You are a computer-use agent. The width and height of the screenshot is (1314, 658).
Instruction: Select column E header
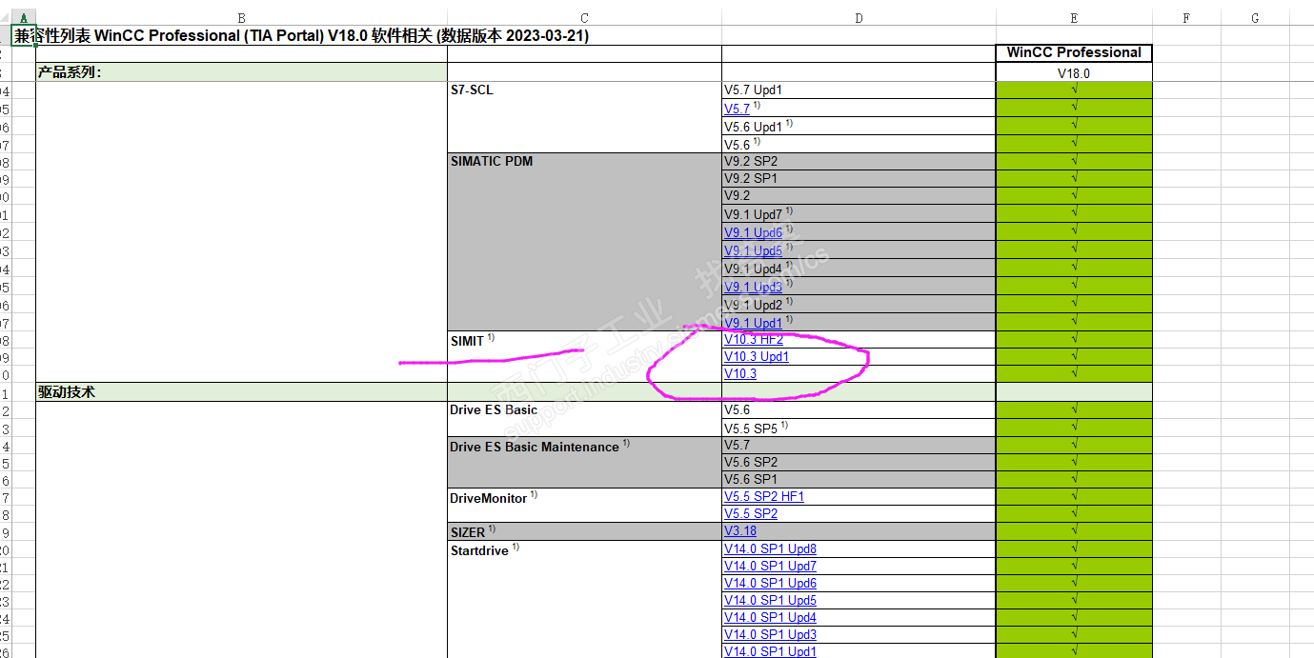pos(1074,17)
